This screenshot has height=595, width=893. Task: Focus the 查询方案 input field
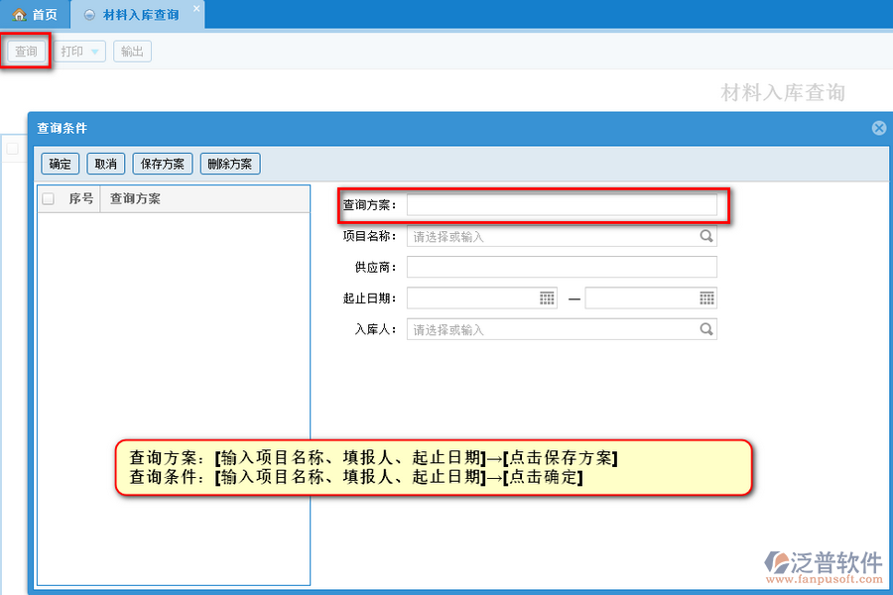(562, 205)
